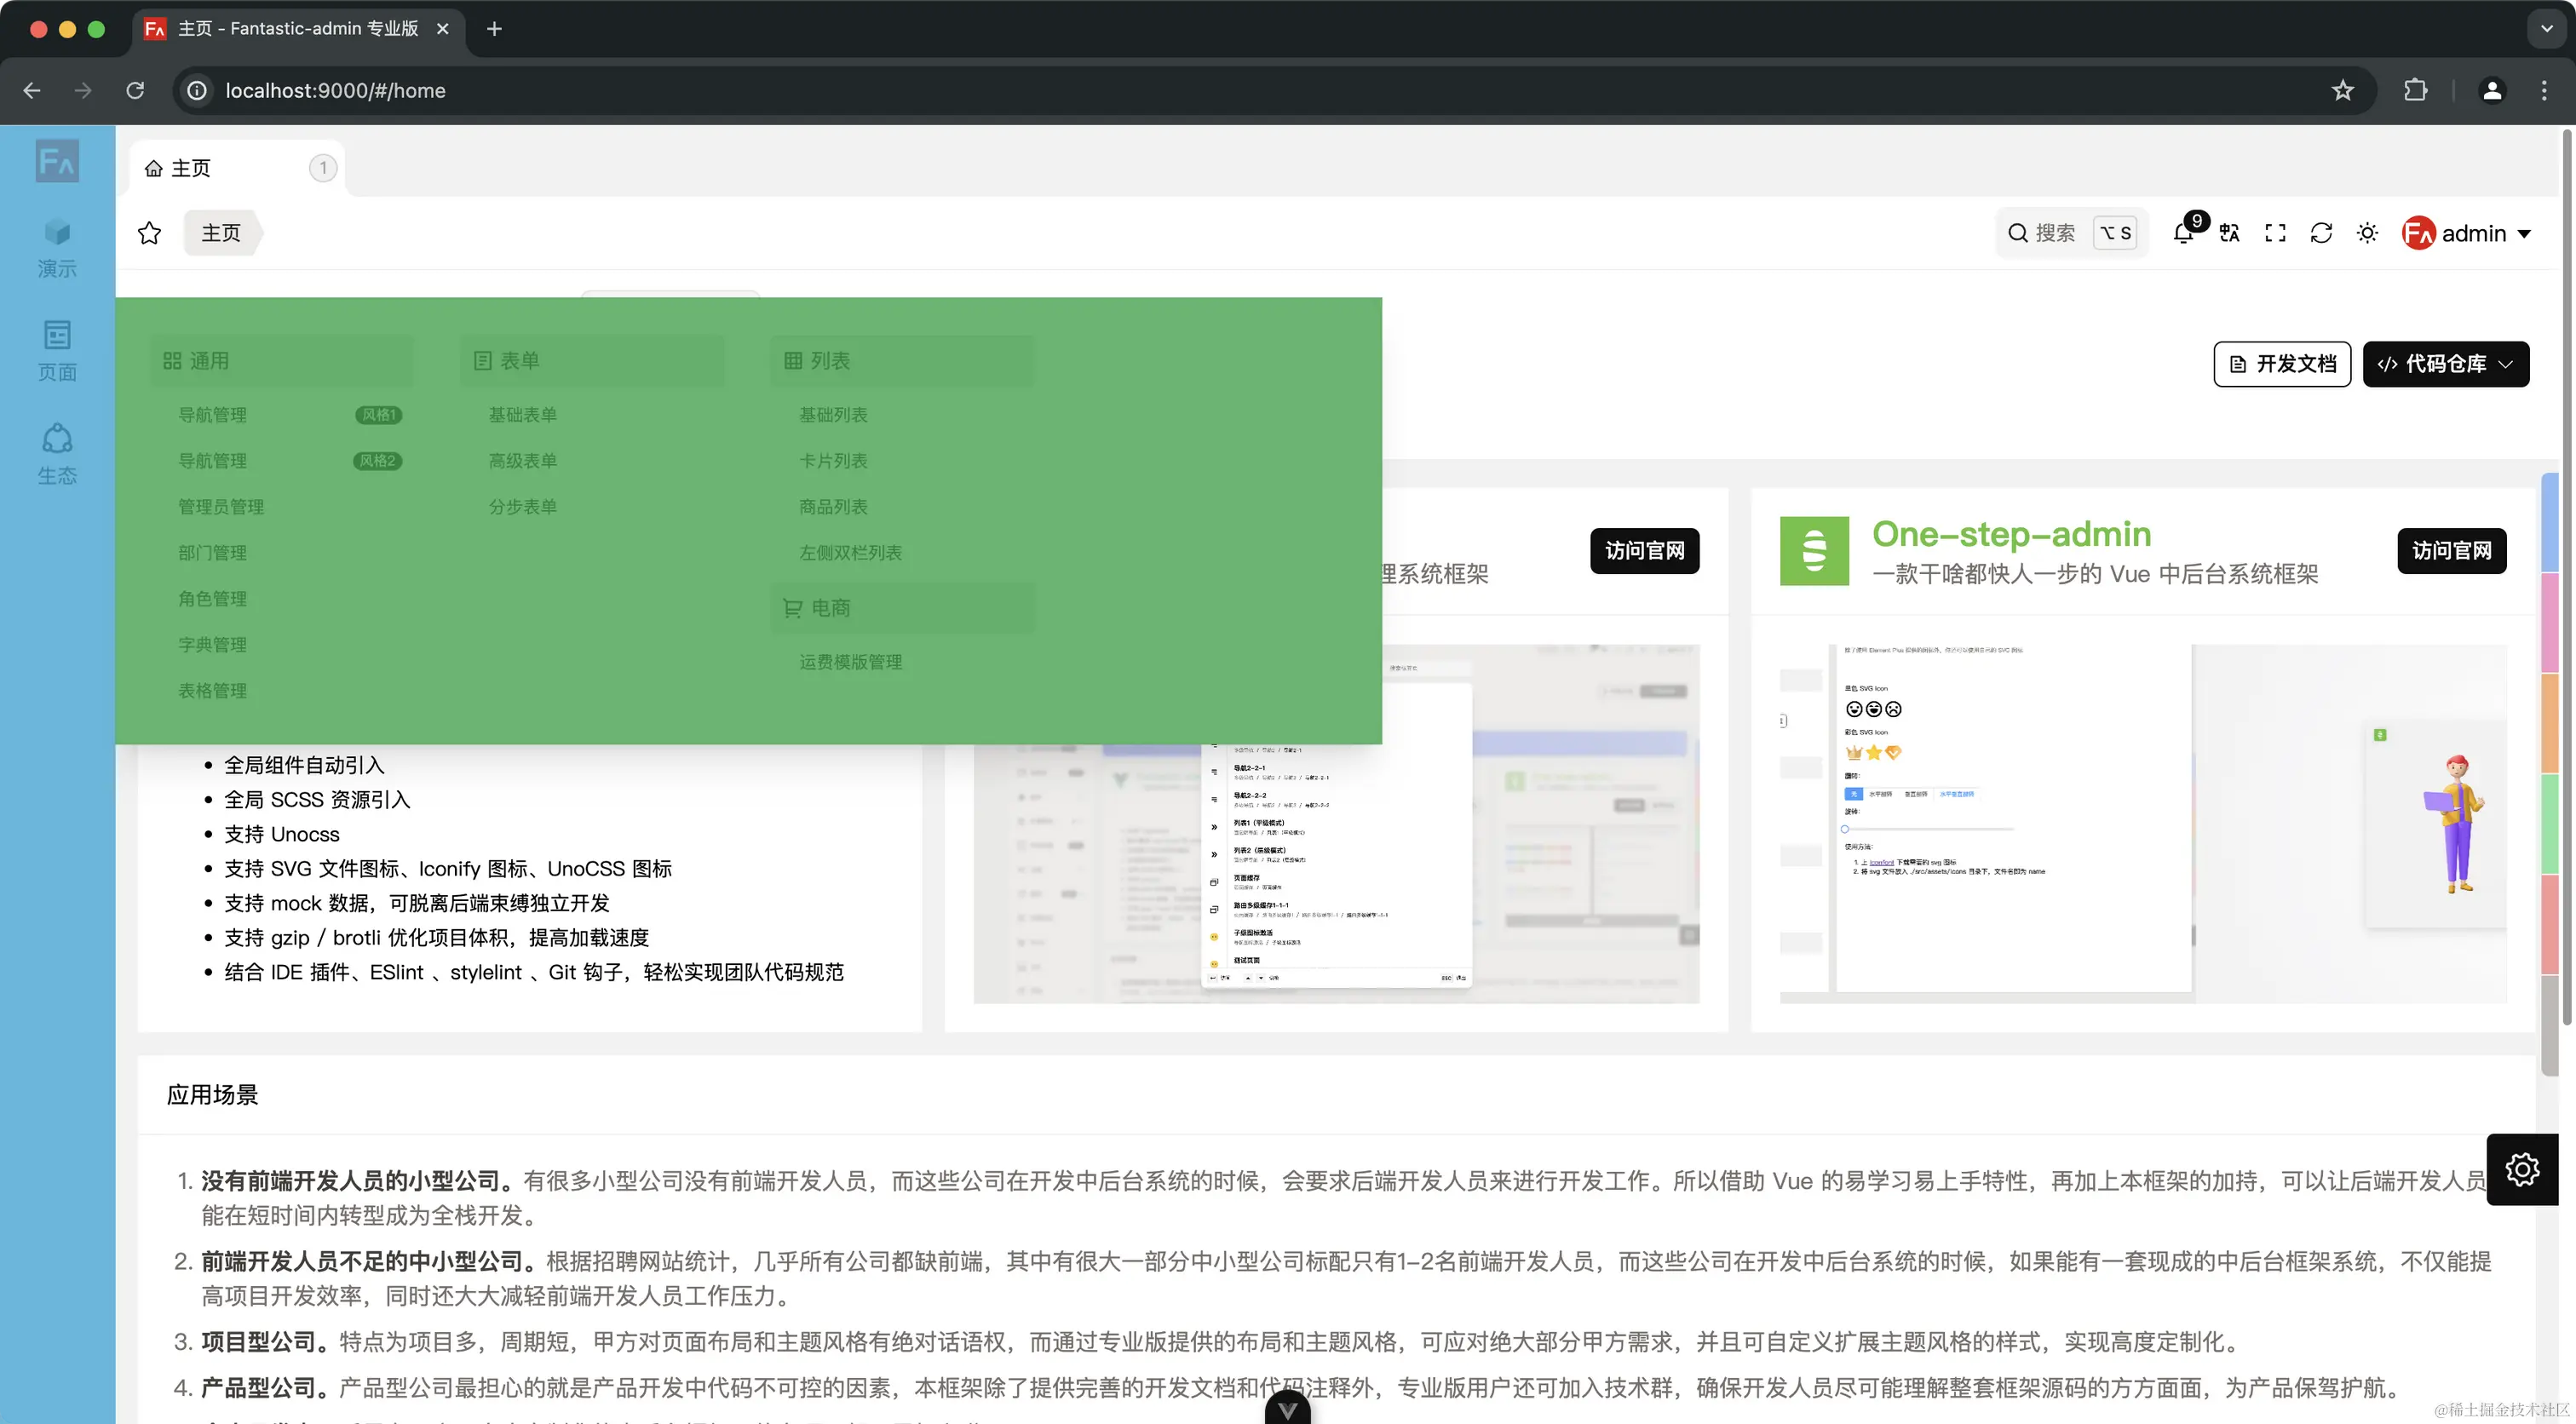The image size is (2576, 1424).
Task: Open the 生态 section in the sidebar
Action: [x=57, y=454]
